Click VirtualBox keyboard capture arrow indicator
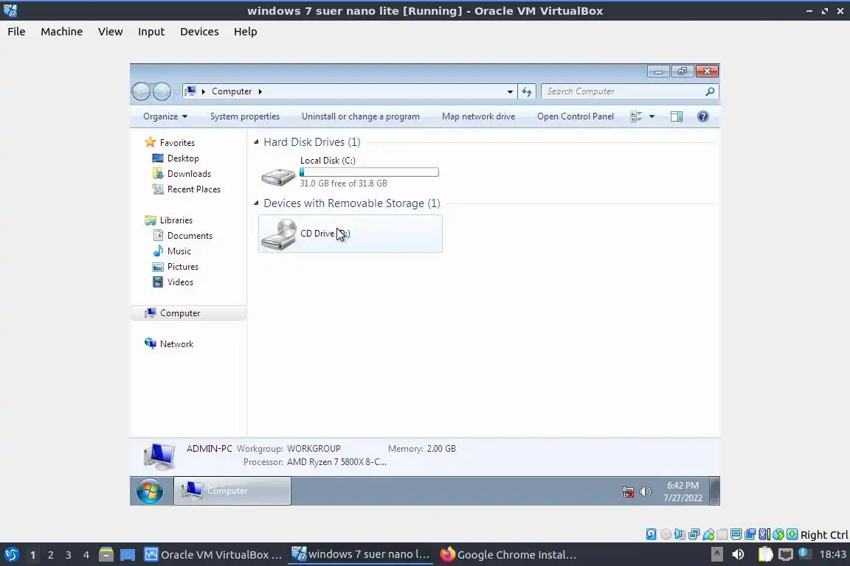This screenshot has width=850, height=566. click(792, 534)
